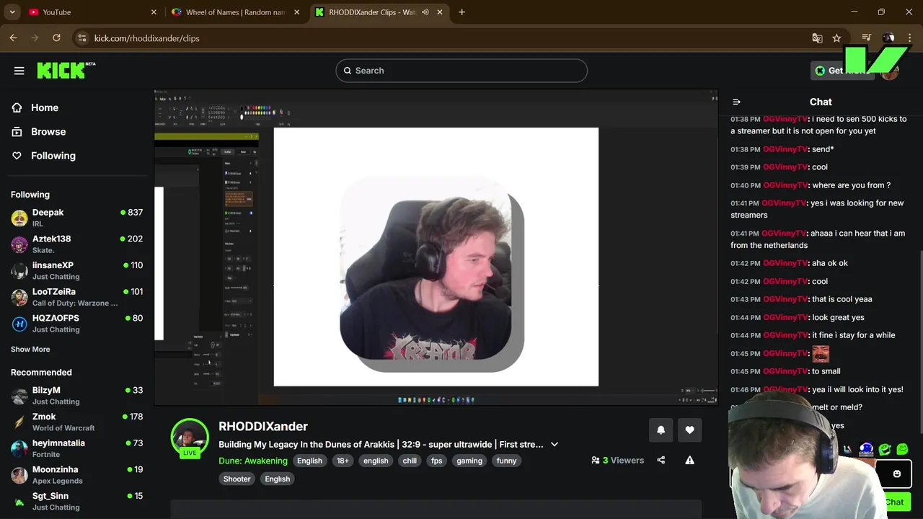Bookmark this page star
The image size is (923, 519).
click(836, 38)
